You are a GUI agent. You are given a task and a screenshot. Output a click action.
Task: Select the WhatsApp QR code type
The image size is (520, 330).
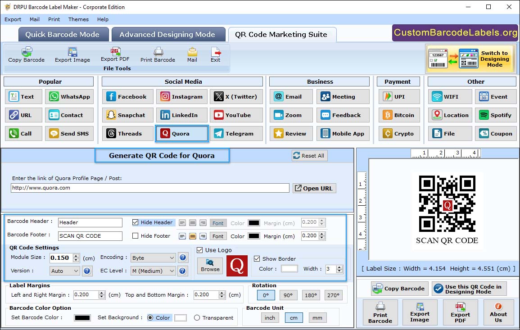69,96
